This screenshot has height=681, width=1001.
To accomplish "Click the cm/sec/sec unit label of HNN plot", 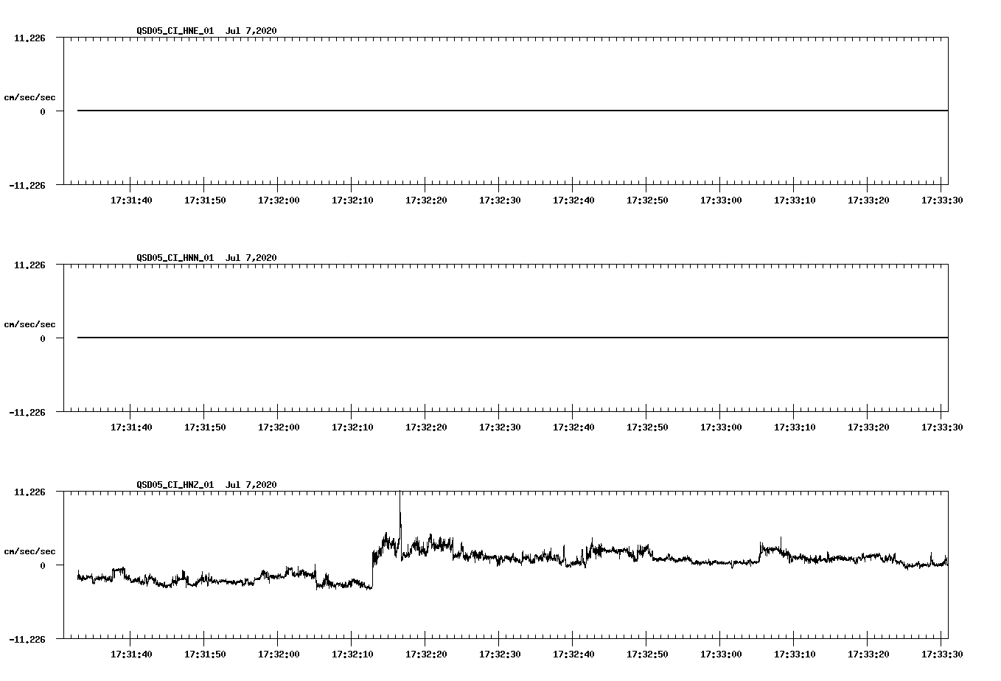I will point(29,324).
